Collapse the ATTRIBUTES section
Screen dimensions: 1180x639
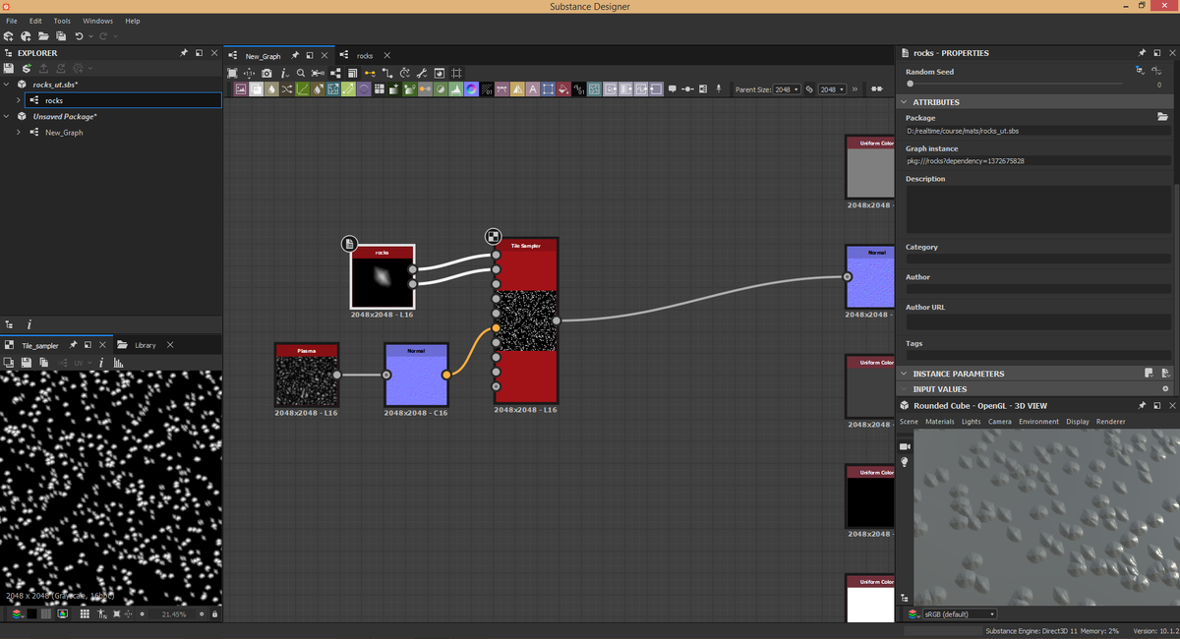point(904,102)
